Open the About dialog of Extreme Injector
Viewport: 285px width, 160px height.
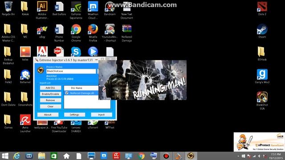point(48,115)
